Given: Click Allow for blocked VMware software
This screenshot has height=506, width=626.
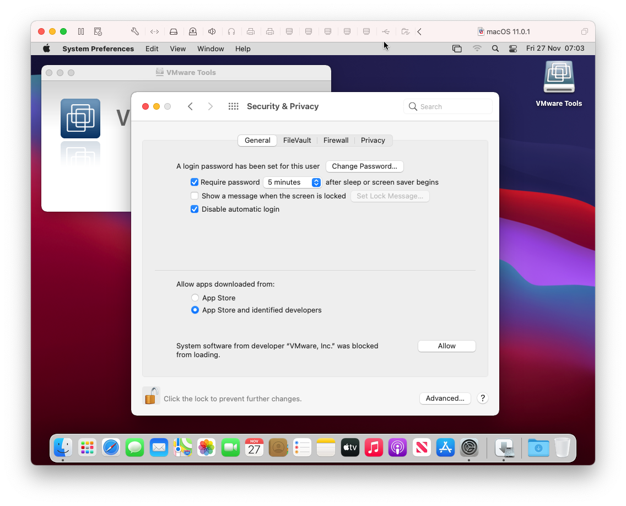Looking at the screenshot, I should [446, 346].
